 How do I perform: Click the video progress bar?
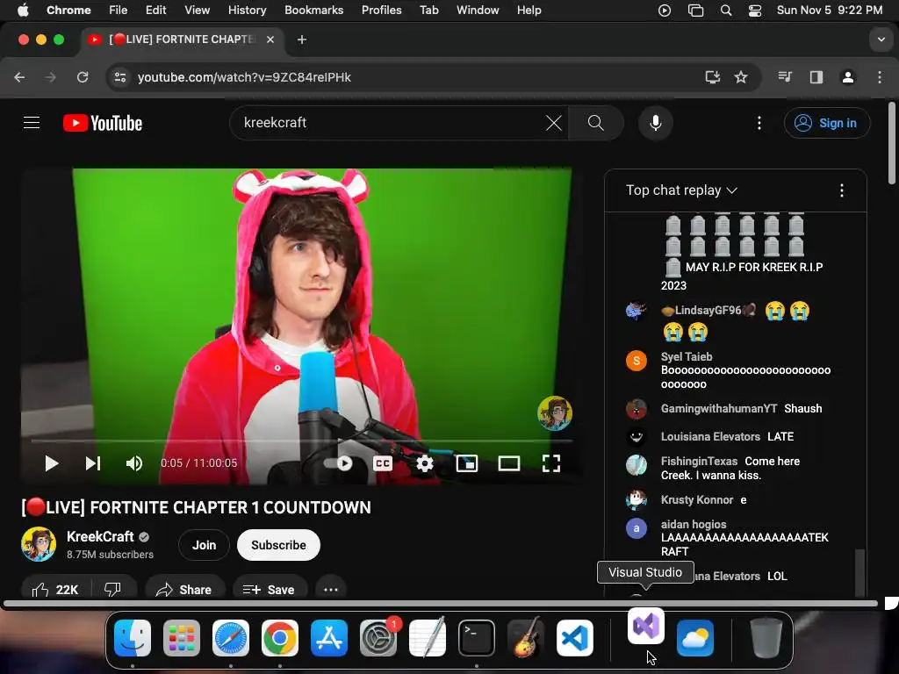coord(302,441)
